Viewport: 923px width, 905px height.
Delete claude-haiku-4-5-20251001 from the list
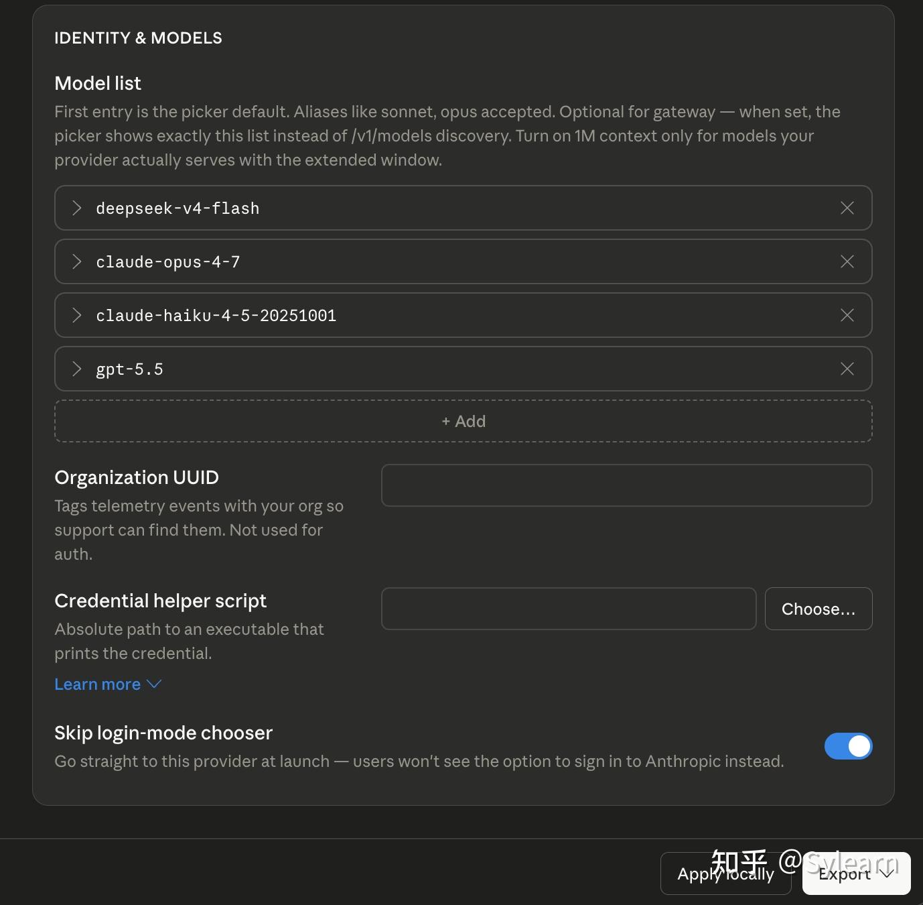pos(847,316)
